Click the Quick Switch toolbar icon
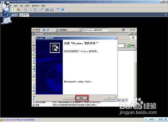The height and width of the screenshot is (122, 168). tap(52, 10)
